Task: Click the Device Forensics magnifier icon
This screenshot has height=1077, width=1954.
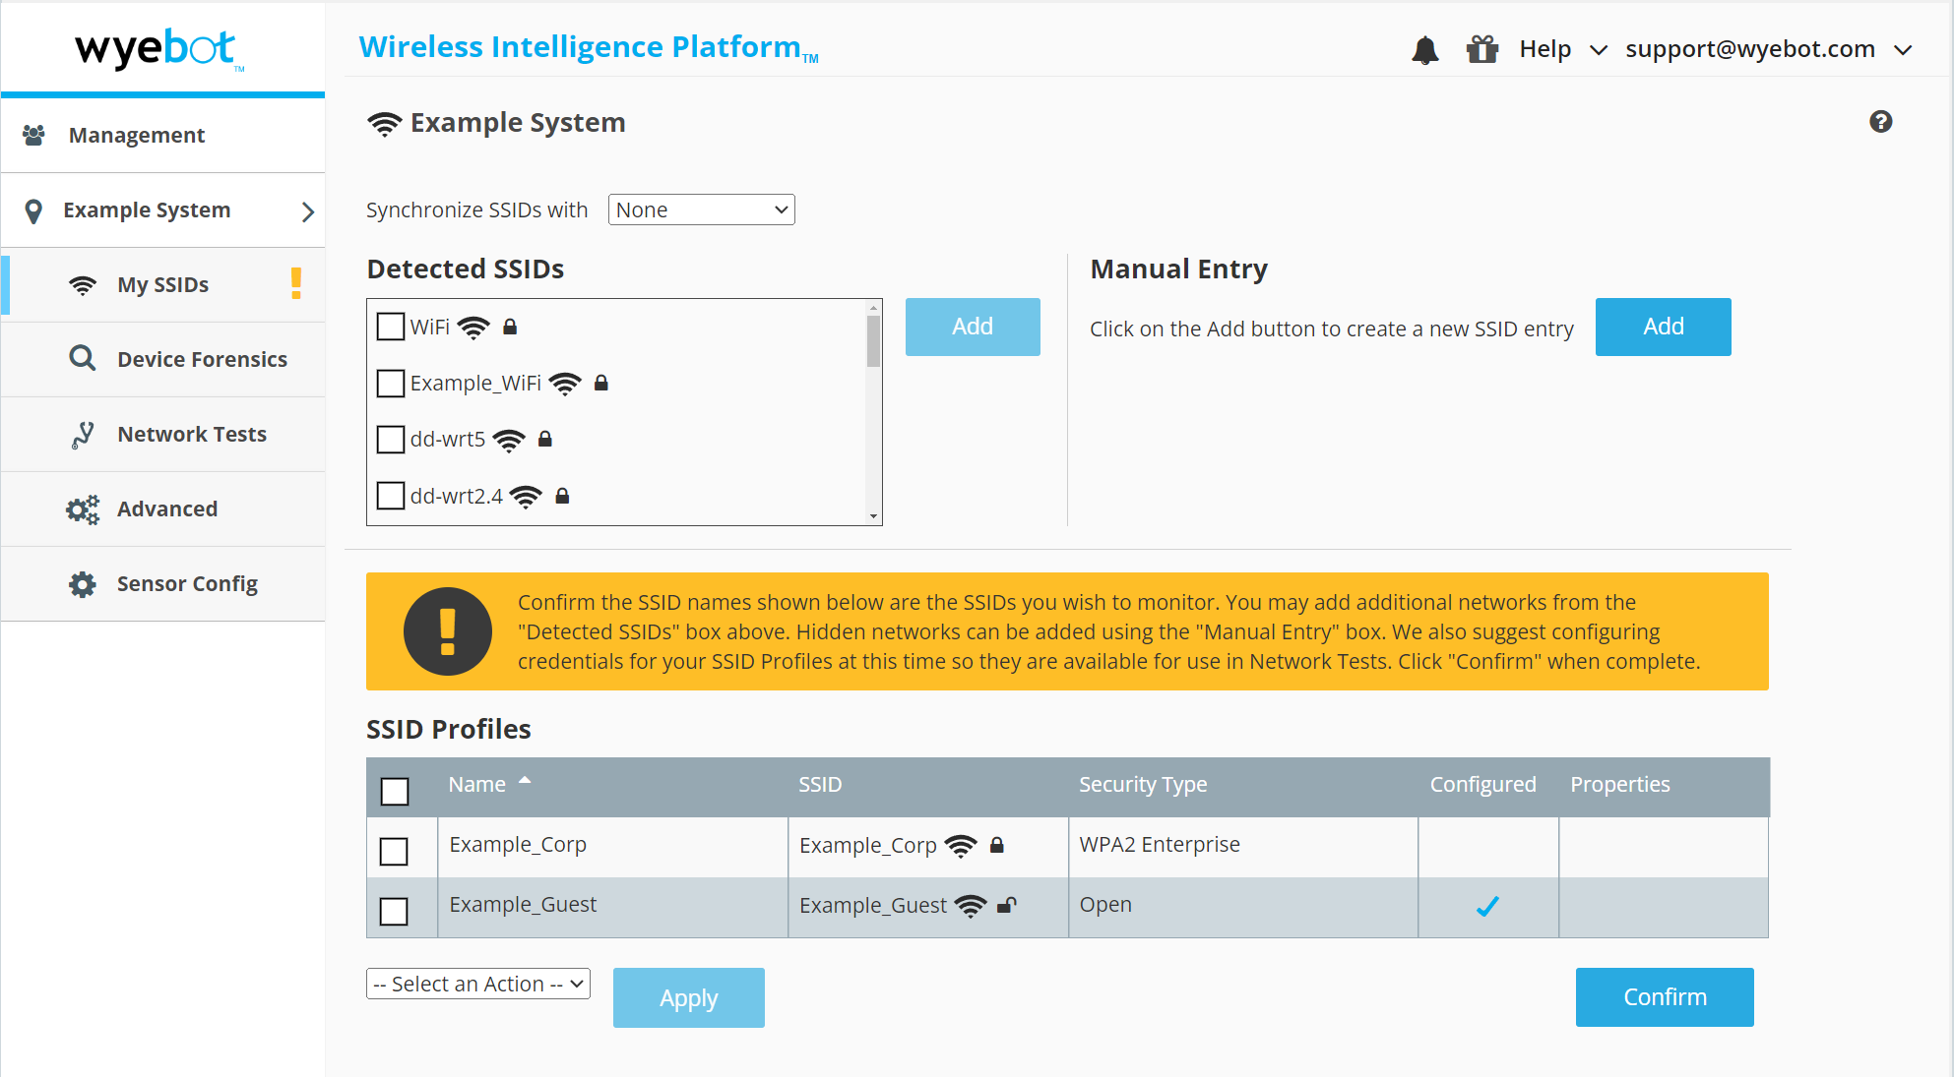Action: [83, 358]
